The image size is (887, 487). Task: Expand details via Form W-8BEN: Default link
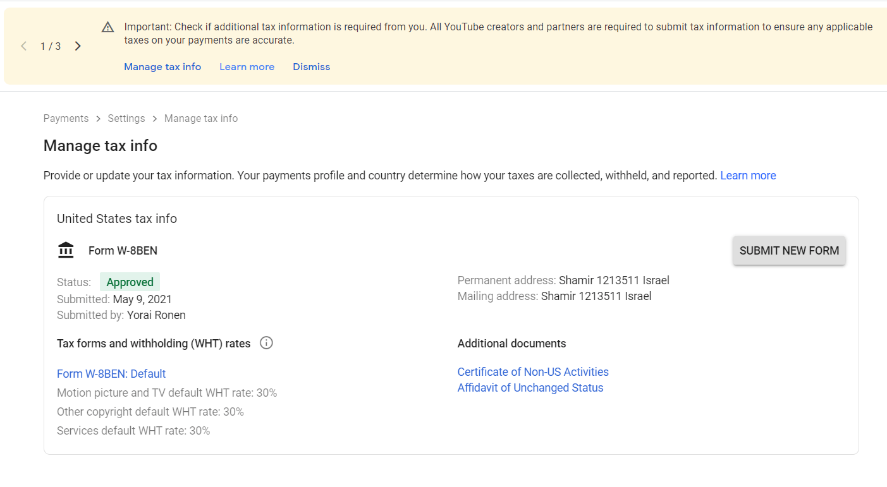111,373
